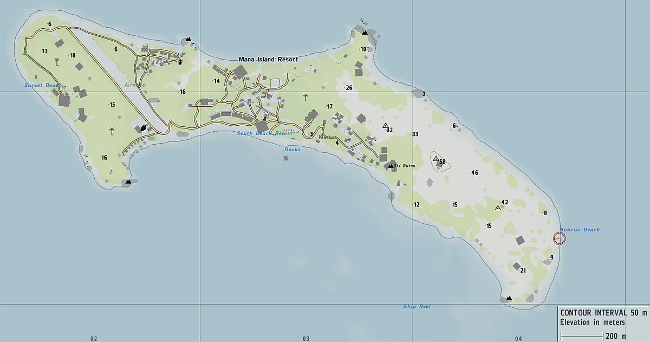
Task: Click the palm tree icon near elevation 13
Action: click(57, 62)
